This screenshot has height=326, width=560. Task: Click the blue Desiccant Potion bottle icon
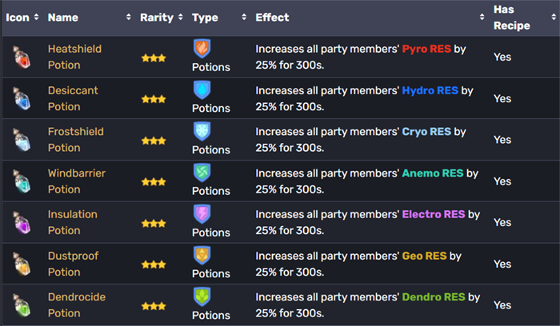(19, 98)
